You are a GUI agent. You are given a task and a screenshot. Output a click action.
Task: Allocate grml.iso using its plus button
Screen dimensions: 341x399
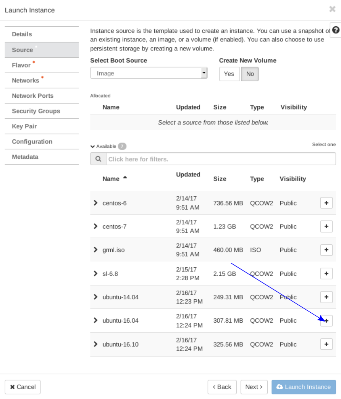(326, 250)
